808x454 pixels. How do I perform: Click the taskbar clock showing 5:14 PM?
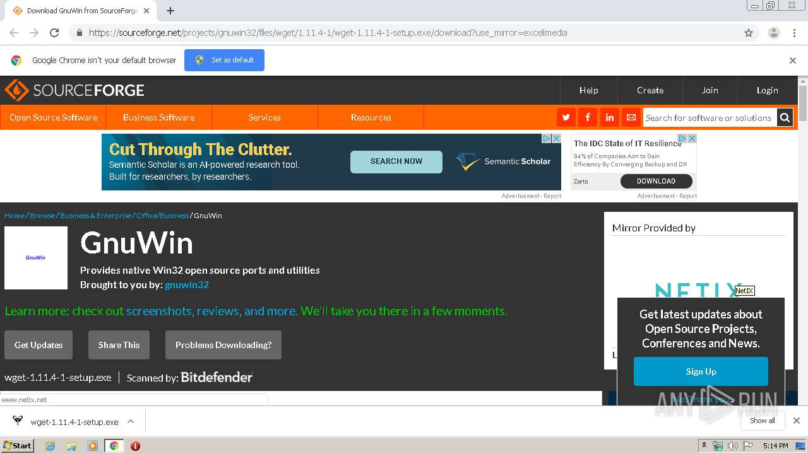775,446
